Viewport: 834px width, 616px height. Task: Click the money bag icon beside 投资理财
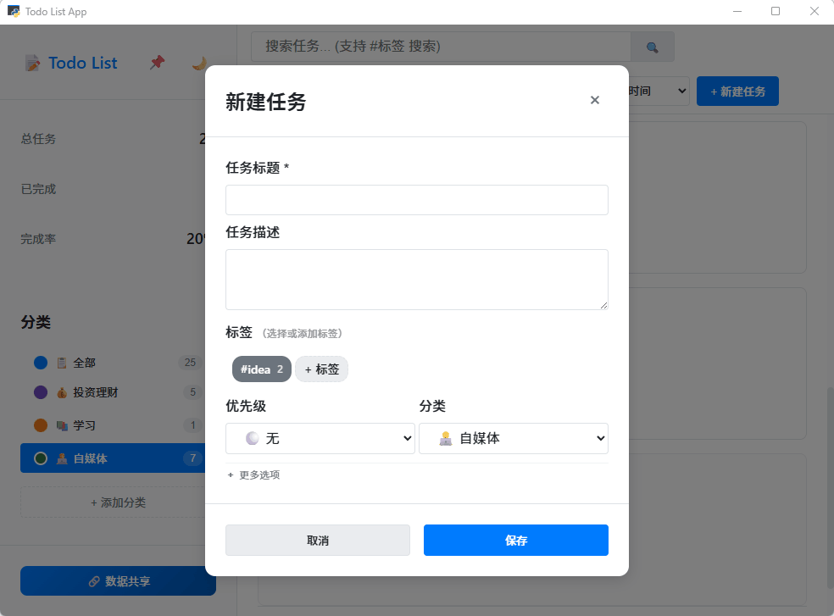(x=62, y=391)
